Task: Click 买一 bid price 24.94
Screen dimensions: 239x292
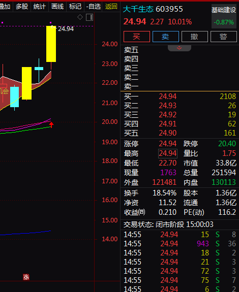Action: [168, 96]
